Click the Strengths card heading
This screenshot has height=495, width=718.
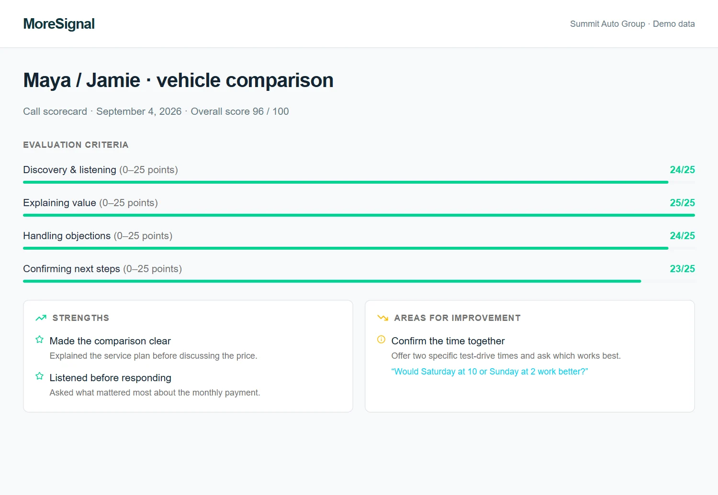(x=81, y=318)
